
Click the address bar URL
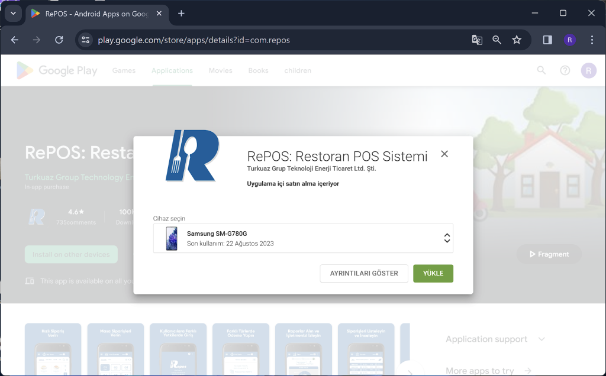[194, 40]
